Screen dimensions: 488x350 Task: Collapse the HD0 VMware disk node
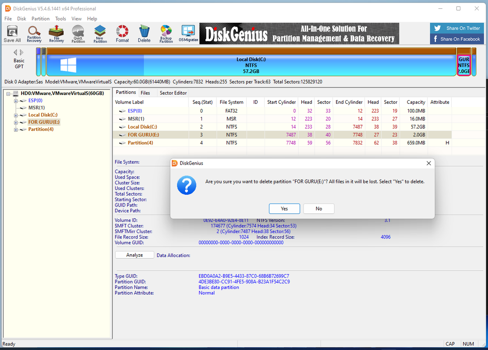(8, 93)
